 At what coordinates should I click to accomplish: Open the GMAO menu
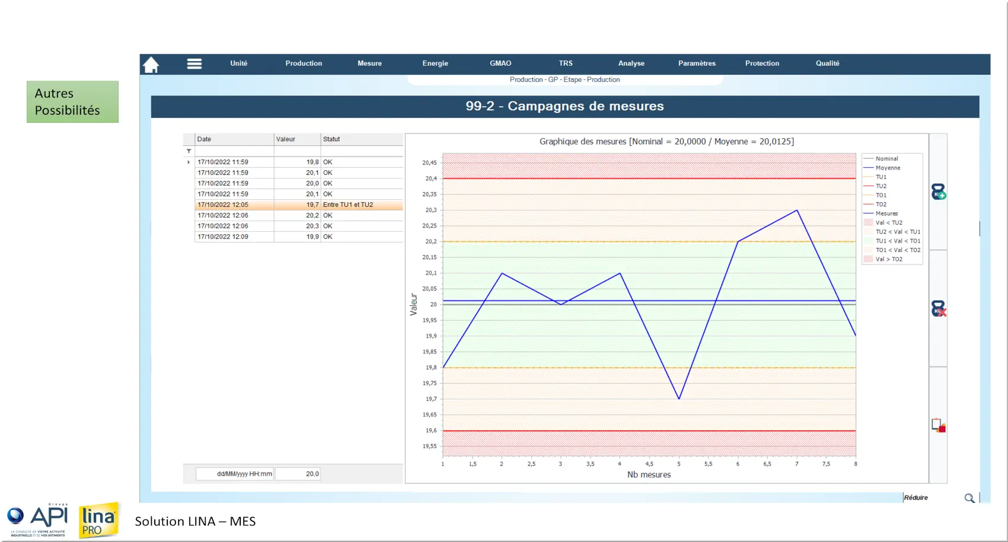coord(500,63)
